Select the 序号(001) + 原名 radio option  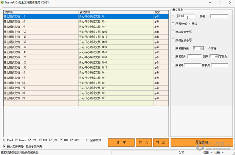pyautogui.click(x=173, y=24)
